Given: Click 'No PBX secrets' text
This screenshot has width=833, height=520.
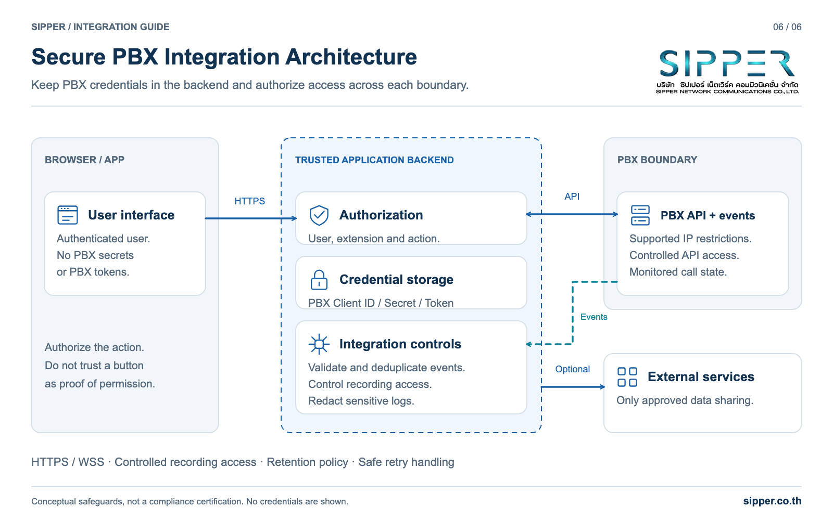Looking at the screenshot, I should (95, 255).
